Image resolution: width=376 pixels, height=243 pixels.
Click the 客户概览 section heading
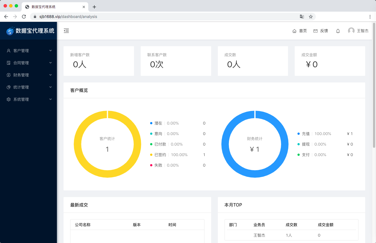[x=79, y=90]
